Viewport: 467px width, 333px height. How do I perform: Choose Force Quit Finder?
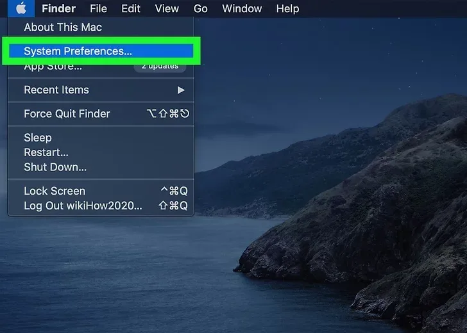[x=101, y=113]
